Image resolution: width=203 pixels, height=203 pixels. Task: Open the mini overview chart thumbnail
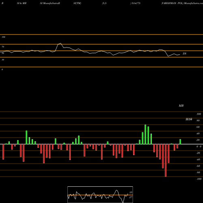(x=100, y=194)
